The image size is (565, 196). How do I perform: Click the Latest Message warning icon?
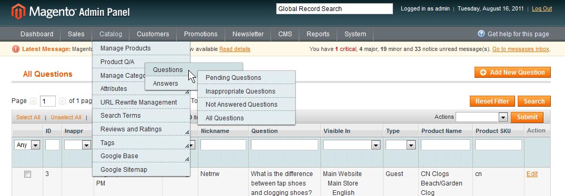(x=15, y=49)
